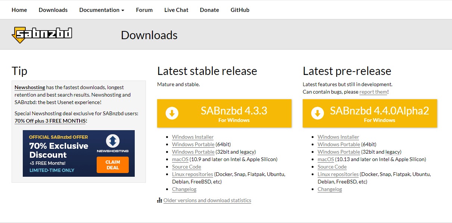Open Older versions and download statistics
452x223 pixels.
pos(207,200)
